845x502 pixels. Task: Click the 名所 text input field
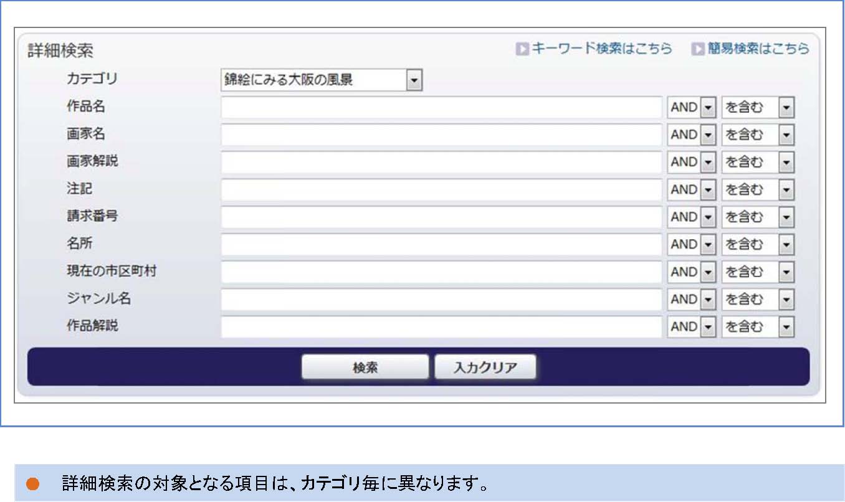point(441,244)
